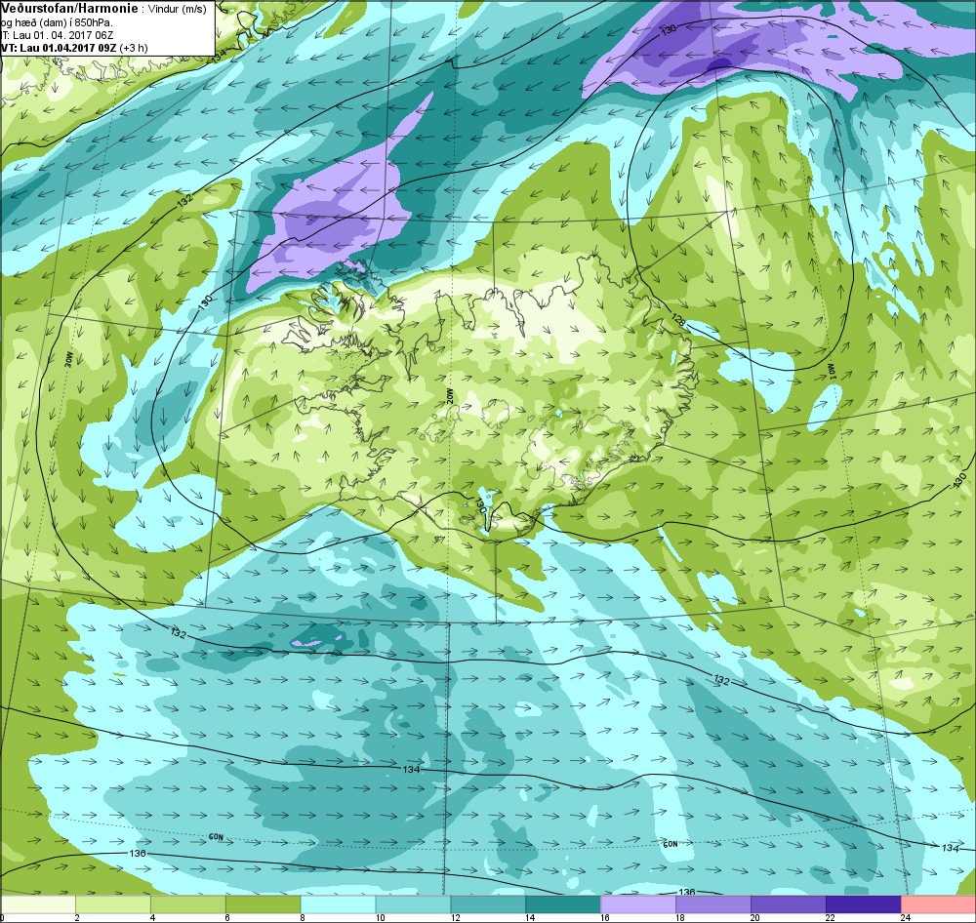Viewport: 976px width, 923px height.
Task: Click the legend tick label 8
Action: (x=302, y=917)
